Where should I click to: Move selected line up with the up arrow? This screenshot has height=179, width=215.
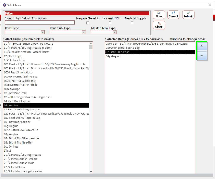coord(201,46)
